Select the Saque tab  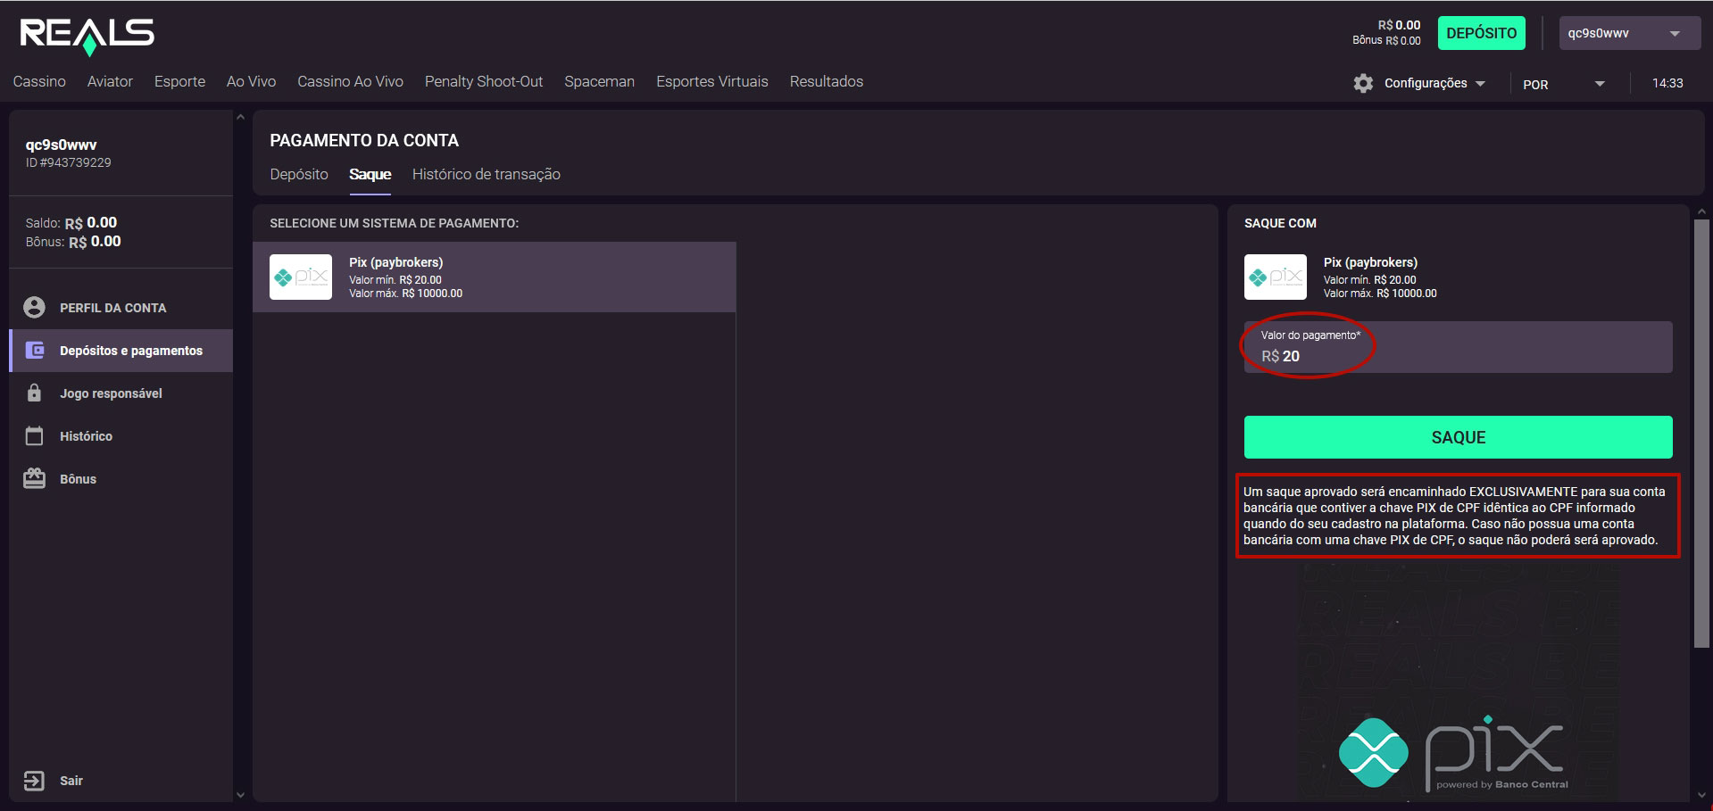click(370, 174)
